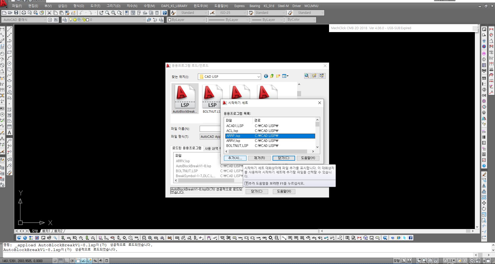Screen dimensions: 495x264
Task: Select the Multiline Text 'A' tool
Action: pos(9,133)
